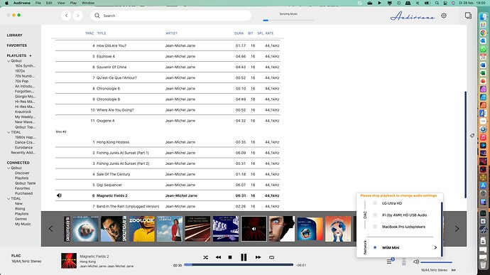Shuffle the playback queue

[x=205, y=257]
